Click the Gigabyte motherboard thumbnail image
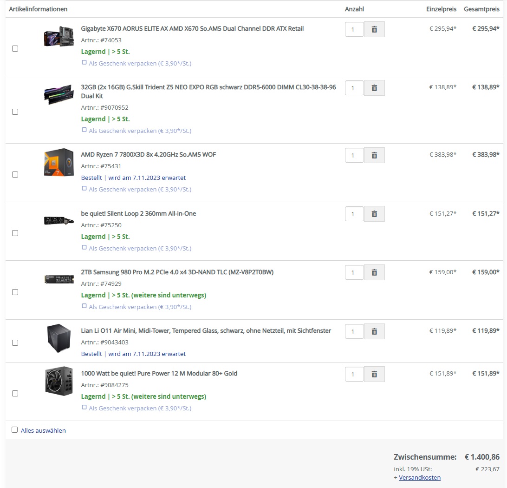The height and width of the screenshot is (488, 507). (x=59, y=36)
